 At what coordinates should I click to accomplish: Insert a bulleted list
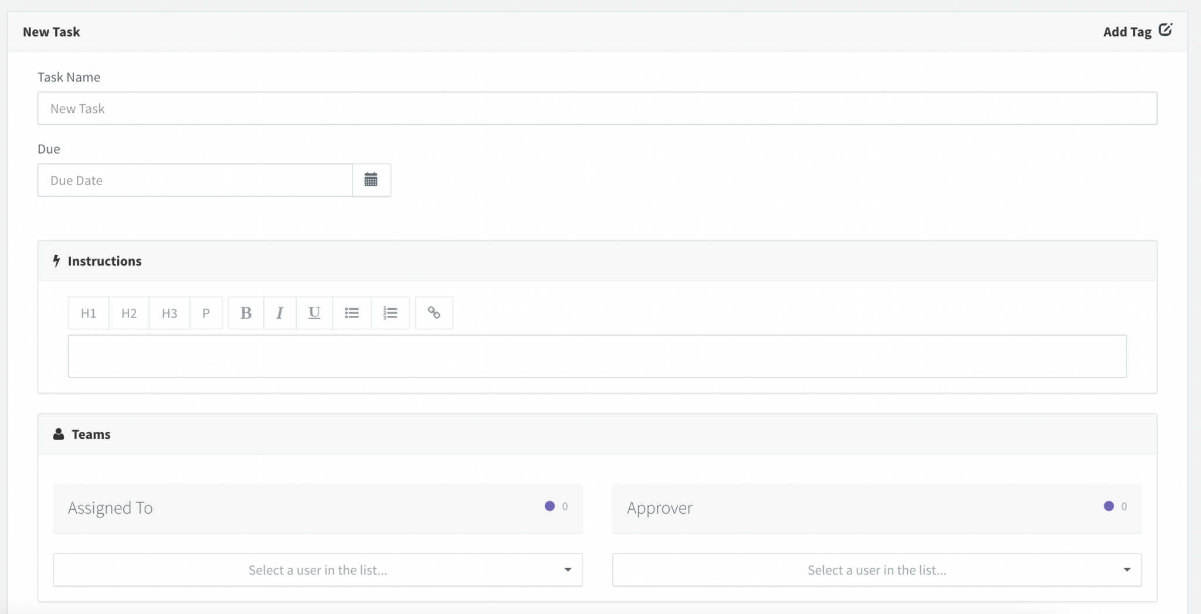pos(352,313)
